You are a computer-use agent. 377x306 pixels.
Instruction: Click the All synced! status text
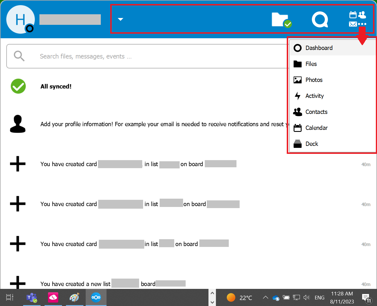(x=56, y=86)
